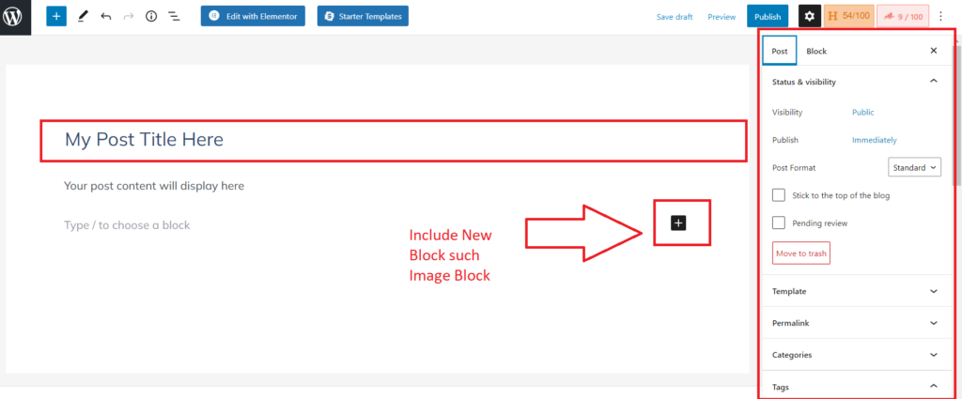Redo the last undone change
962x399 pixels.
128,17
